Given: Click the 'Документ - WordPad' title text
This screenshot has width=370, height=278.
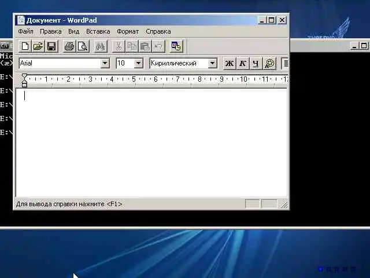Looking at the screenshot, I should pyautogui.click(x=62, y=20).
